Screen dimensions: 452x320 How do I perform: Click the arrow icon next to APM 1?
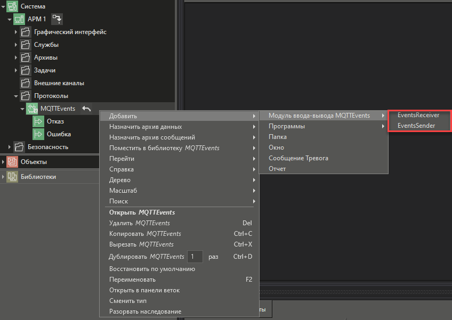coord(57,19)
